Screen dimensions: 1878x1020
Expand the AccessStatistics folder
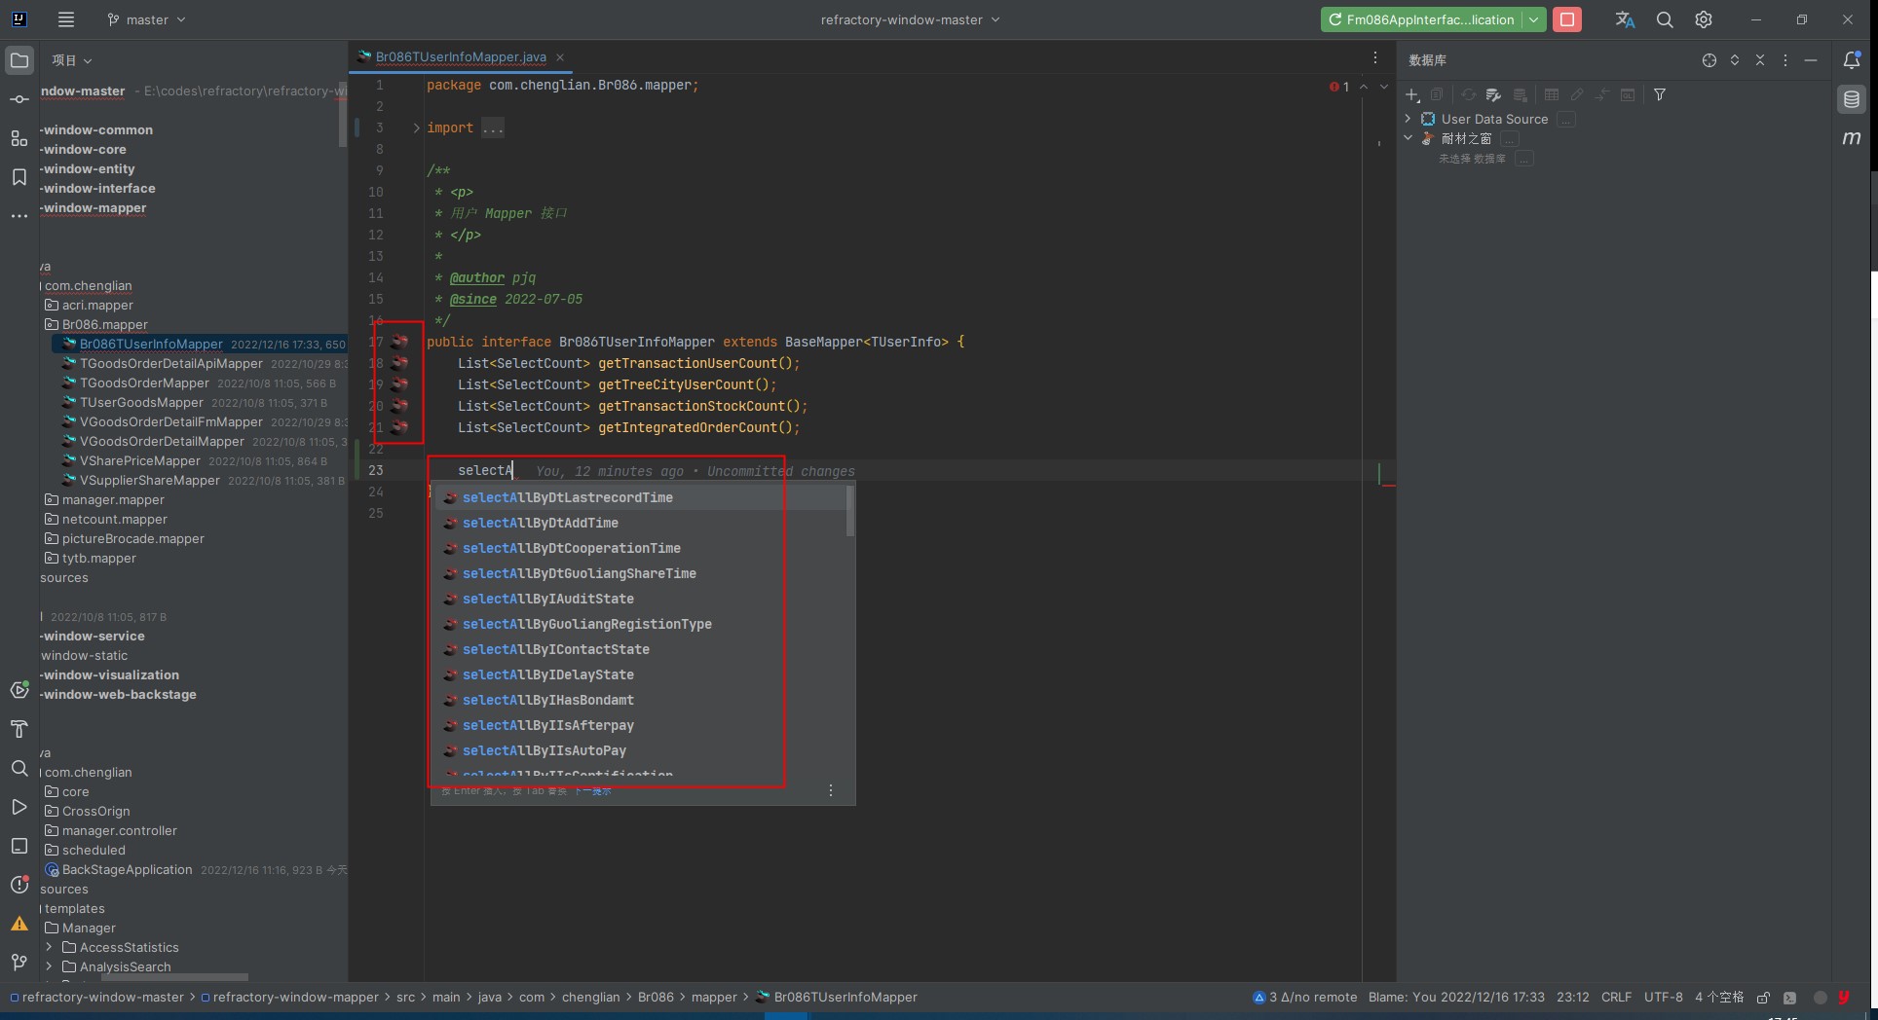49,947
